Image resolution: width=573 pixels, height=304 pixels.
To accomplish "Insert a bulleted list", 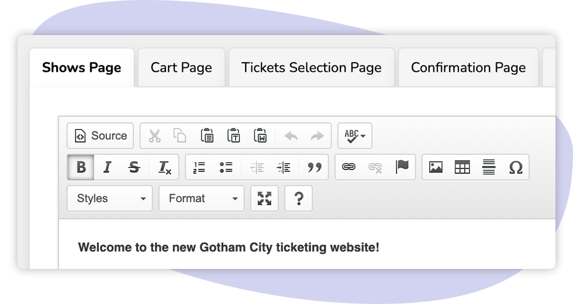I will pos(226,168).
